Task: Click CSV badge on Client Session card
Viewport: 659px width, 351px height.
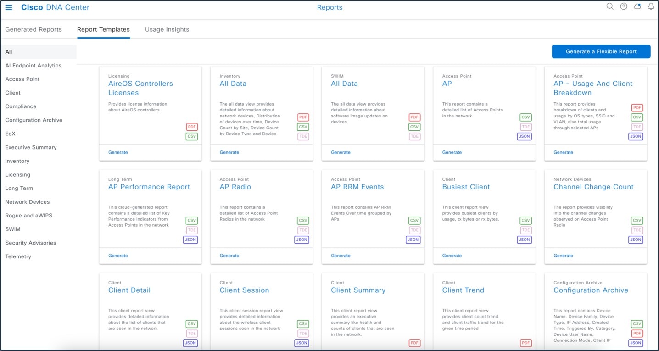Action: [303, 324]
